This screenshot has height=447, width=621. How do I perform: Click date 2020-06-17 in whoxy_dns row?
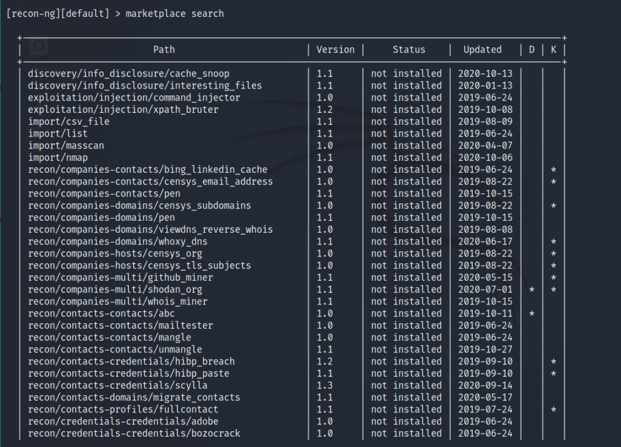(x=485, y=241)
